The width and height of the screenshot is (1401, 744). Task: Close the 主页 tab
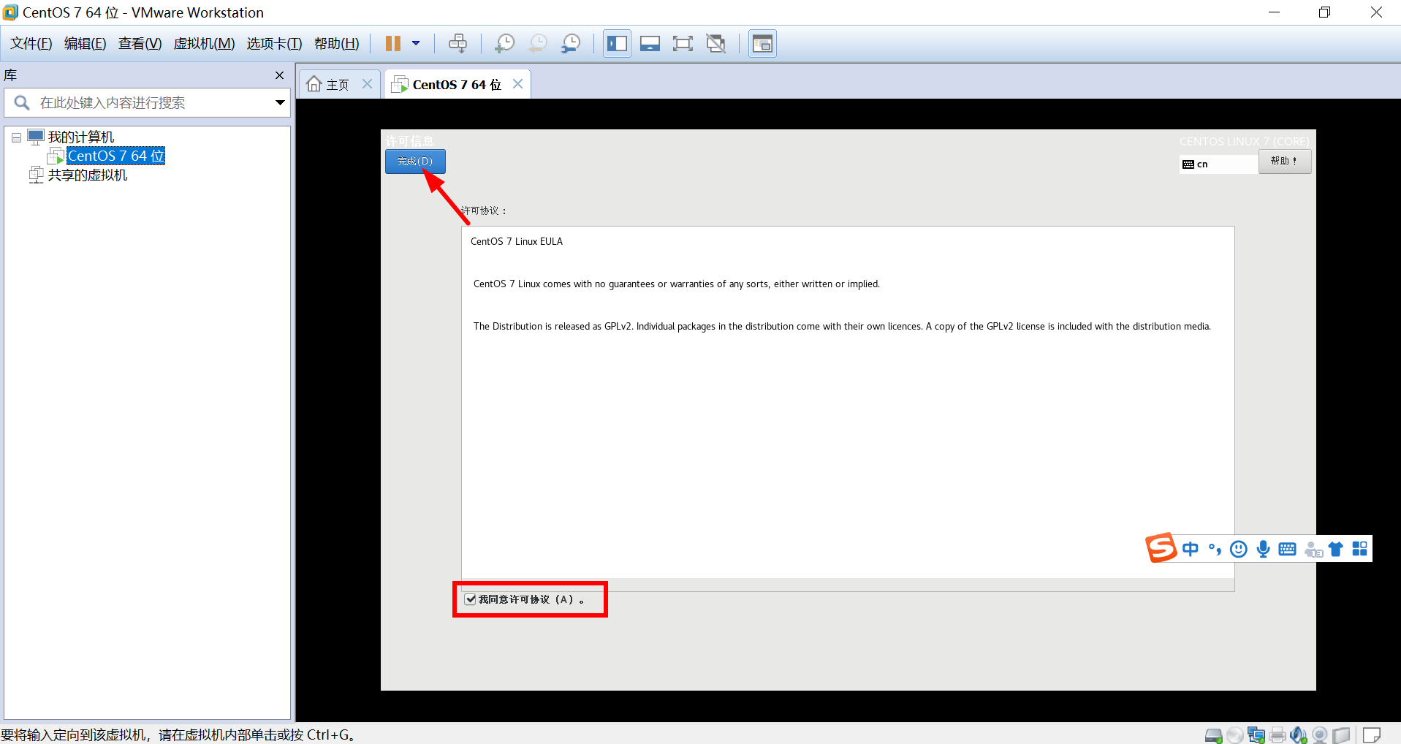pos(368,84)
